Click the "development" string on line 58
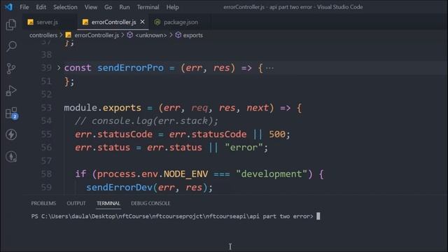This screenshot has width=448, height=252. pos(271,174)
